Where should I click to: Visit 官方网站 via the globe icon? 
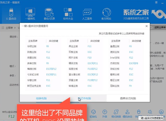coord(106,14)
